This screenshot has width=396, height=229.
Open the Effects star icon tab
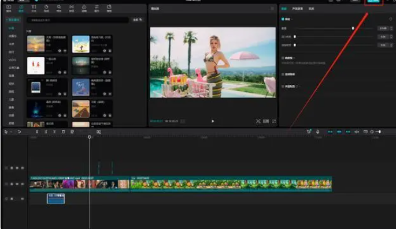tap(59, 8)
